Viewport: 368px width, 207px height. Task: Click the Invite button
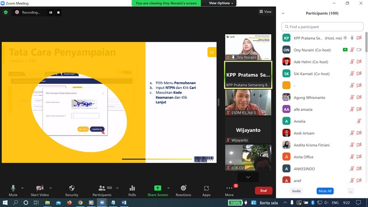(x=296, y=191)
